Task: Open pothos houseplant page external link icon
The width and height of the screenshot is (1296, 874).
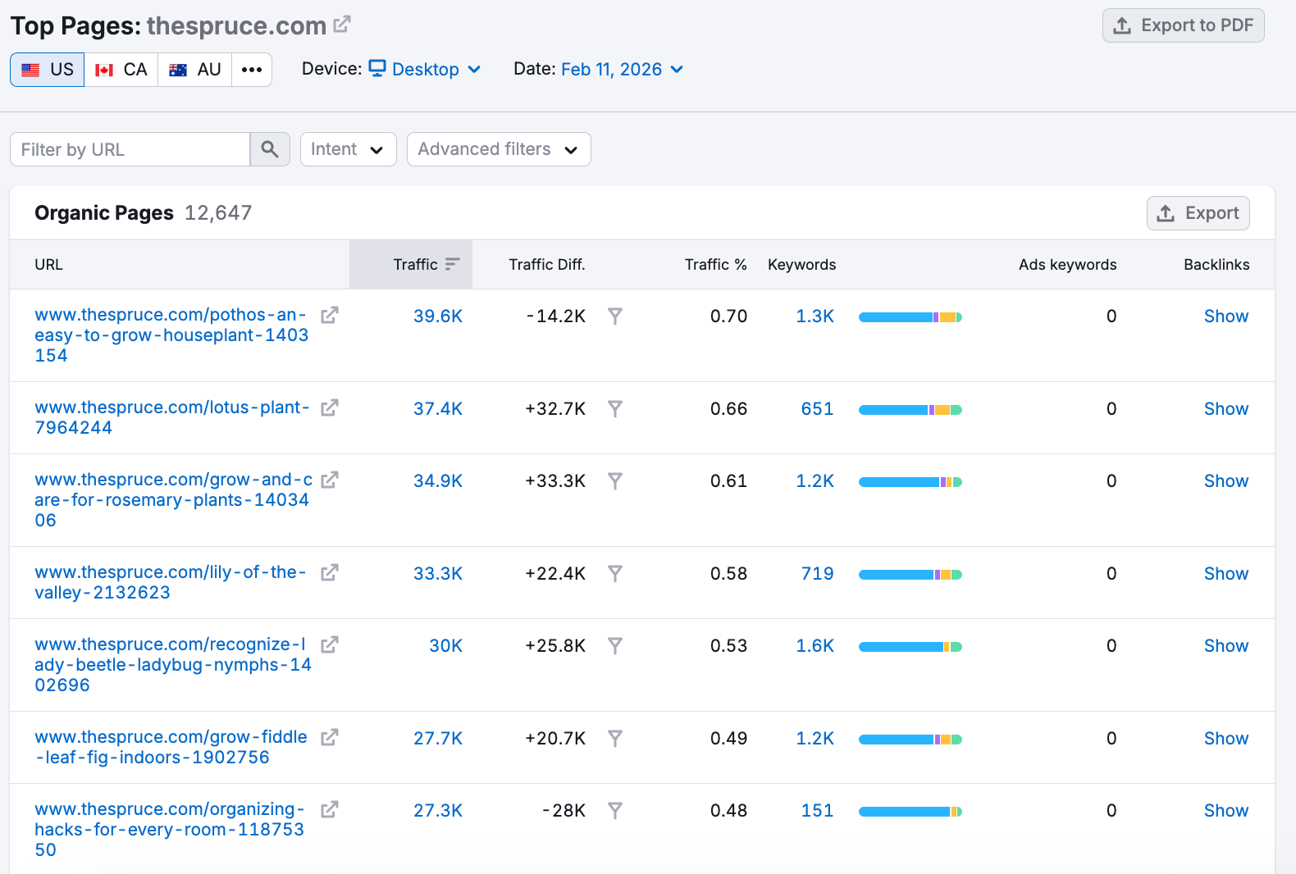Action: [x=329, y=315]
